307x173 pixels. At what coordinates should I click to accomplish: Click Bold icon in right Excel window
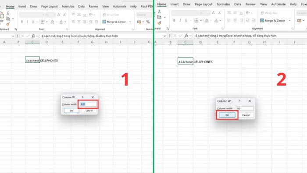click(174, 20)
